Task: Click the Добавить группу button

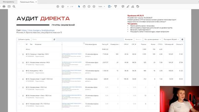Action: (24, 40)
